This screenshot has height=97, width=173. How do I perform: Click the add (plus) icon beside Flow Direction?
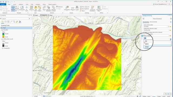tap(171, 19)
